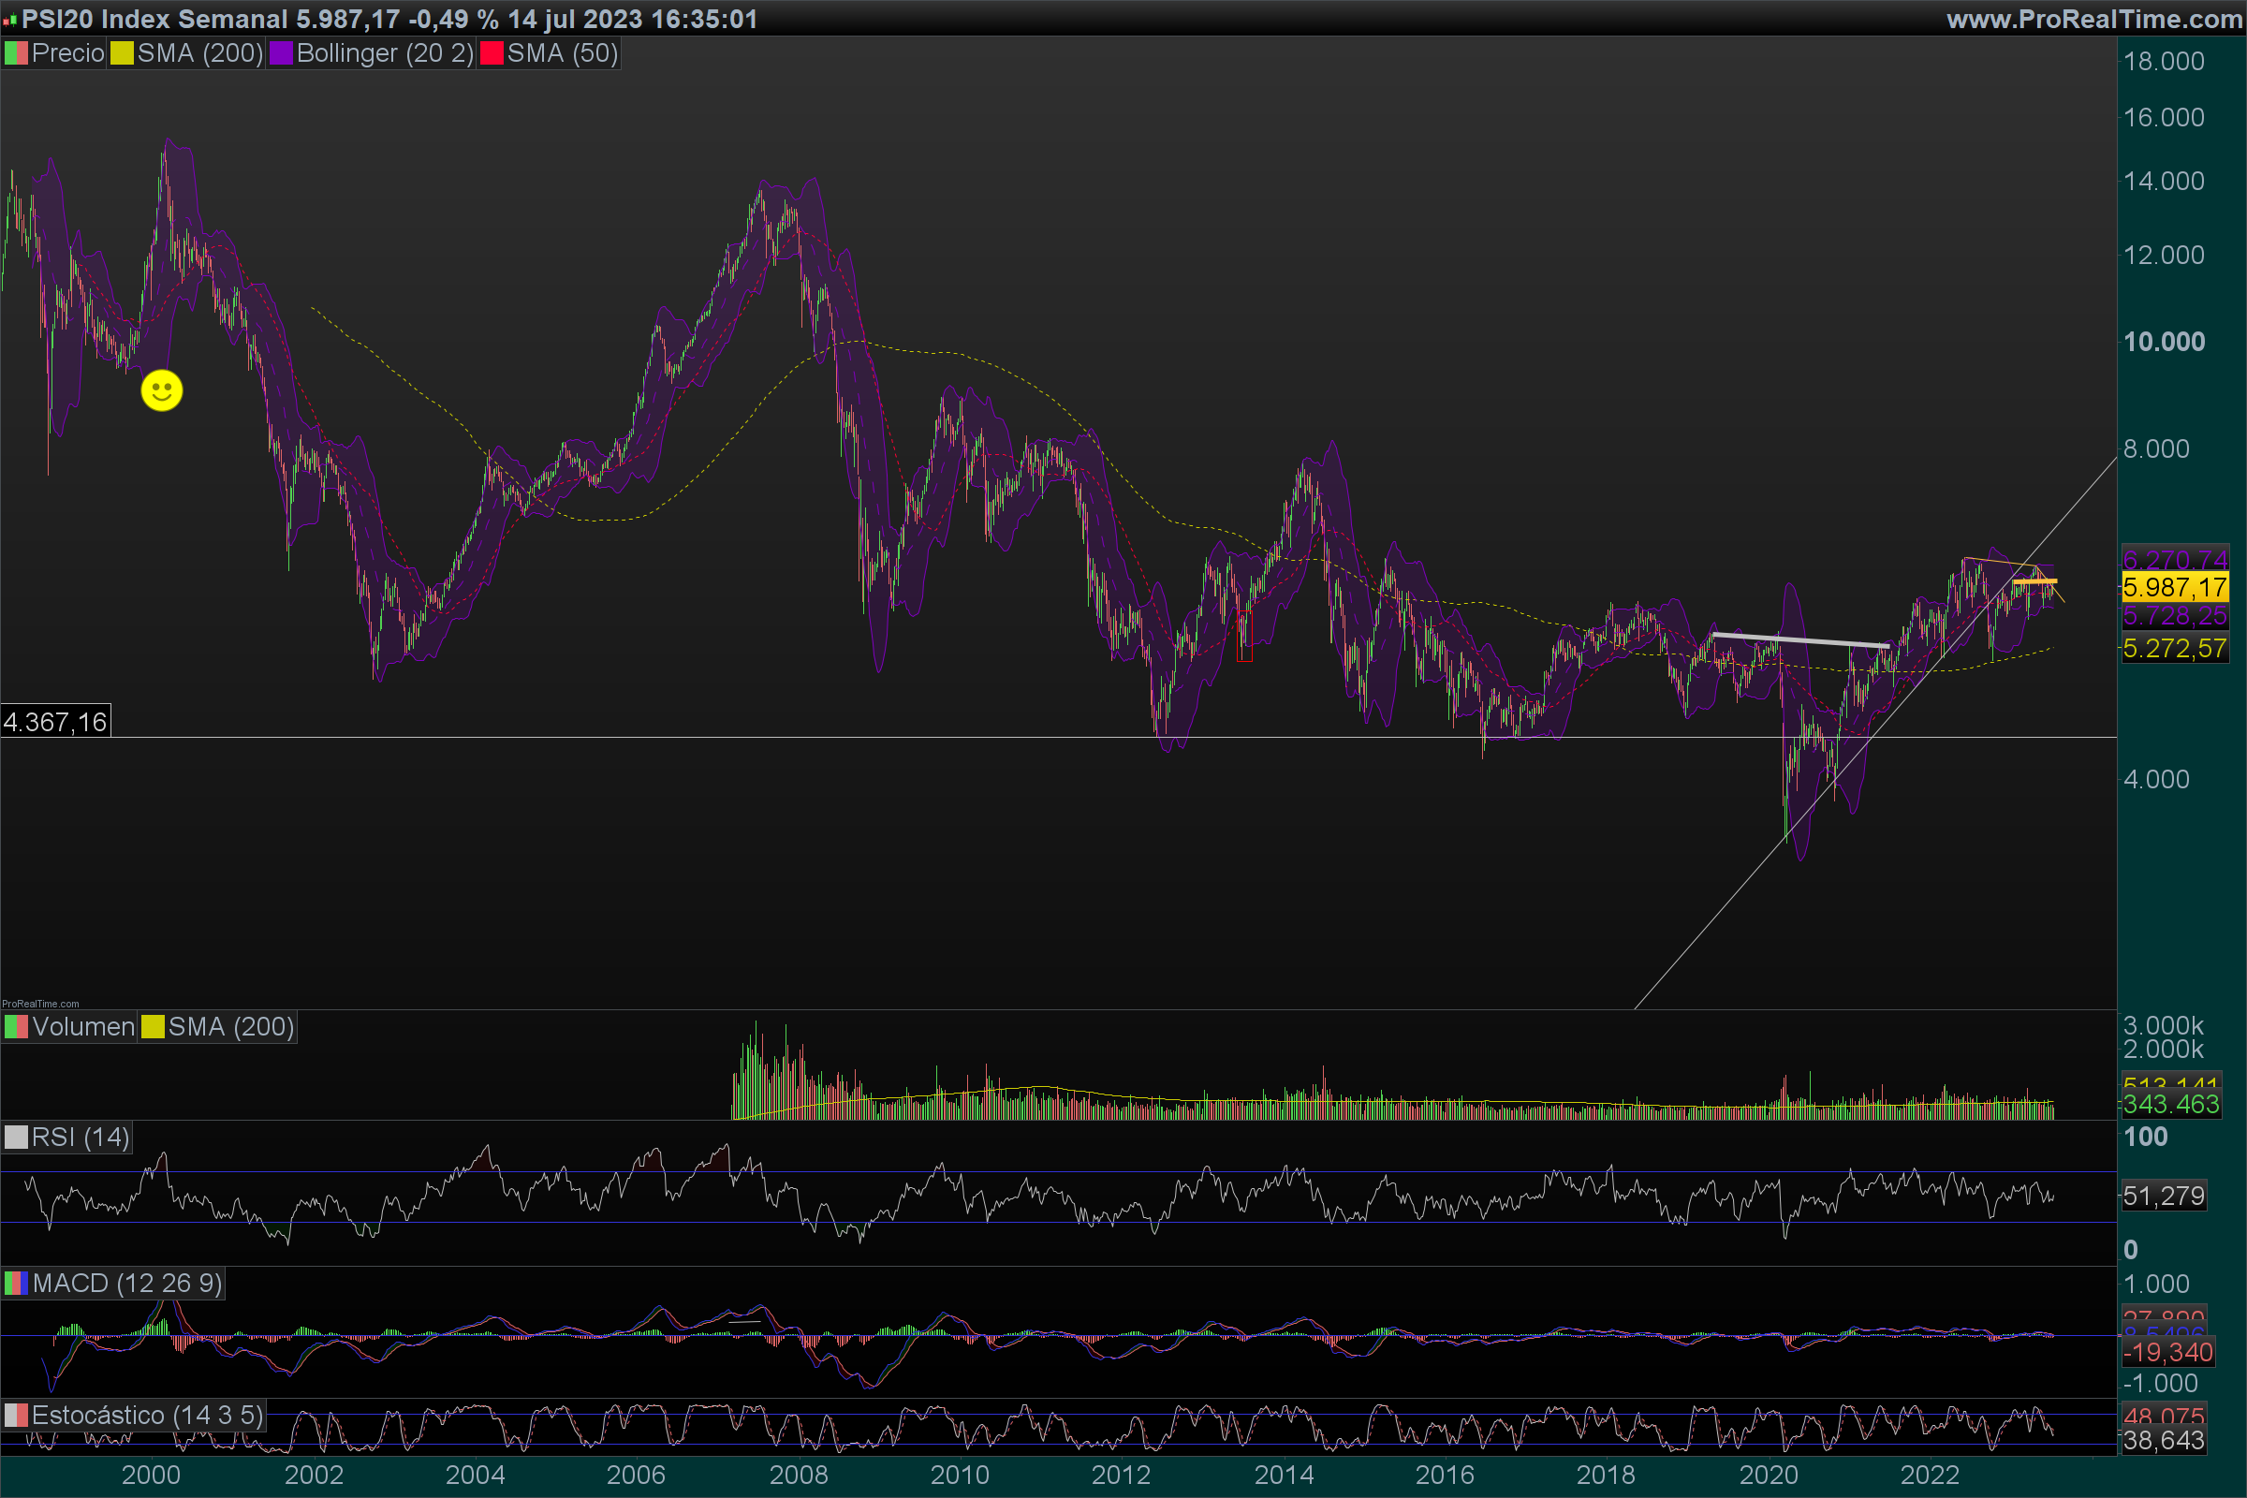Viewport: 2247px width, 1498px height.
Task: Click the Volumen legend color icon
Action: [x=16, y=1027]
